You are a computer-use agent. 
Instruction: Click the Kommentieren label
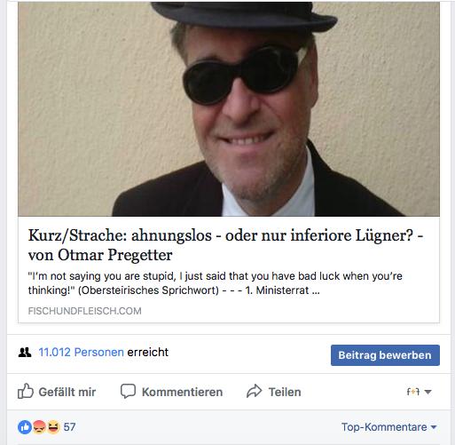[182, 392]
